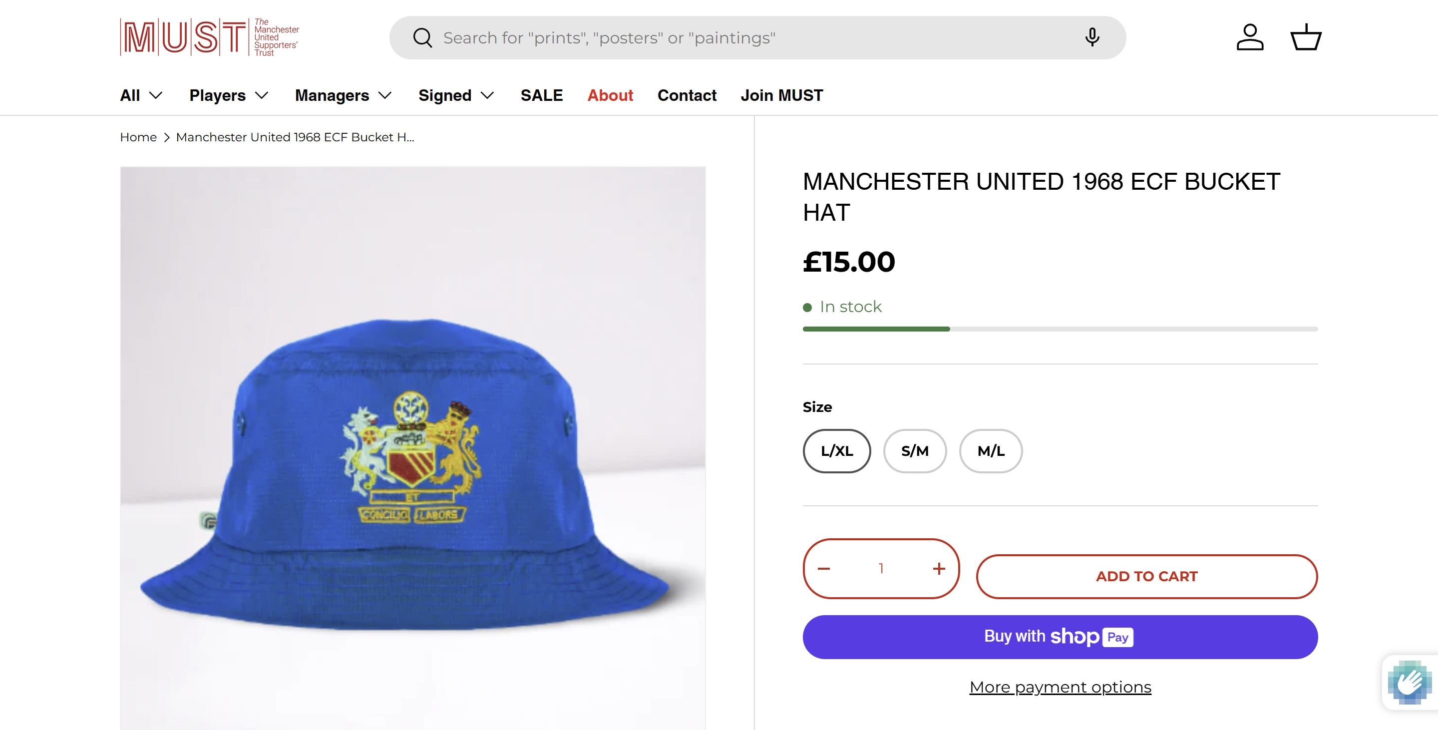Decrease quantity with minus icon

coord(824,569)
